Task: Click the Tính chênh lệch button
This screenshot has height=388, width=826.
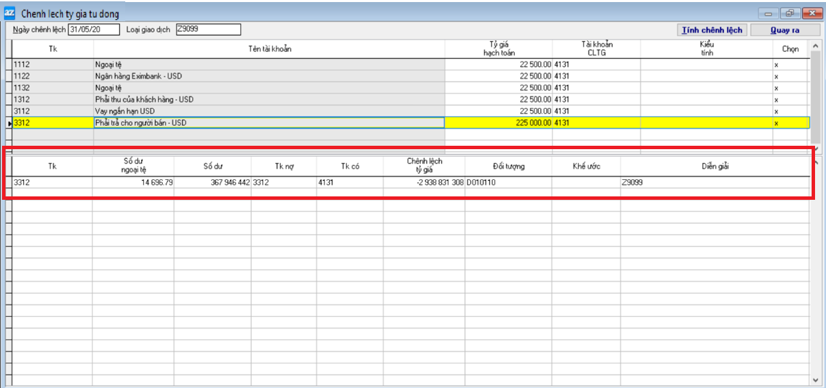Action: point(712,30)
